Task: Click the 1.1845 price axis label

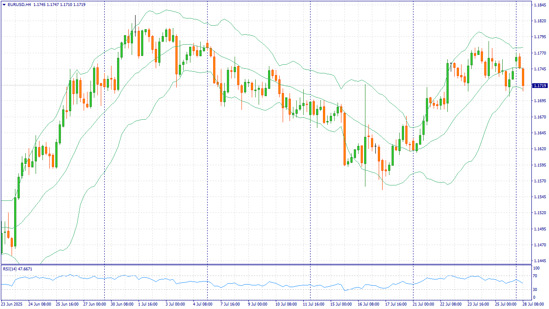Action: [539, 5]
